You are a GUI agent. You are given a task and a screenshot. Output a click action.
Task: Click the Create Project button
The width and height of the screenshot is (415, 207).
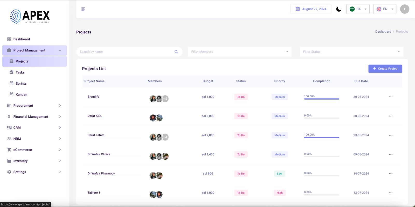coord(385,69)
